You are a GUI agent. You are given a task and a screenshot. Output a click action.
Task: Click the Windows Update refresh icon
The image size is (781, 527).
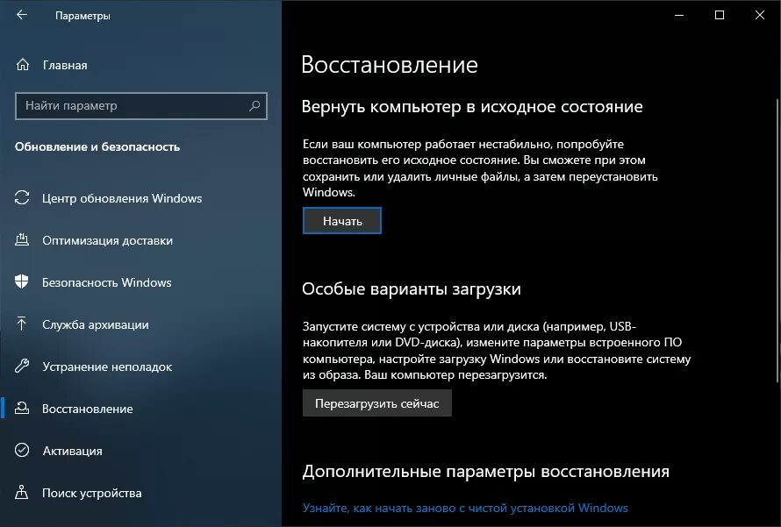pyautogui.click(x=22, y=197)
